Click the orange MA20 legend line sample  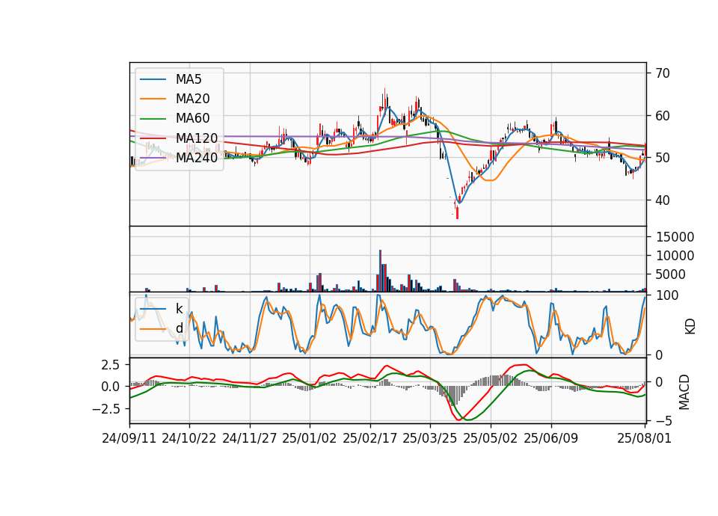click(153, 99)
